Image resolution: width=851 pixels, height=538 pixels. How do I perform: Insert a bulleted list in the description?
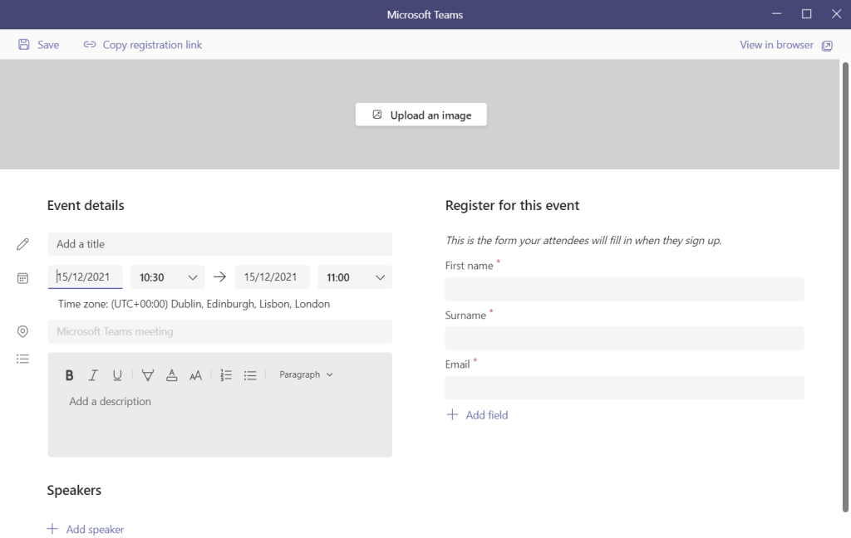pos(250,374)
